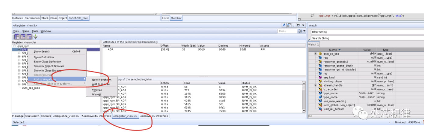Click the history list scroll-up arrow
Screen dimensions: 437x136
click(x=304, y=83)
